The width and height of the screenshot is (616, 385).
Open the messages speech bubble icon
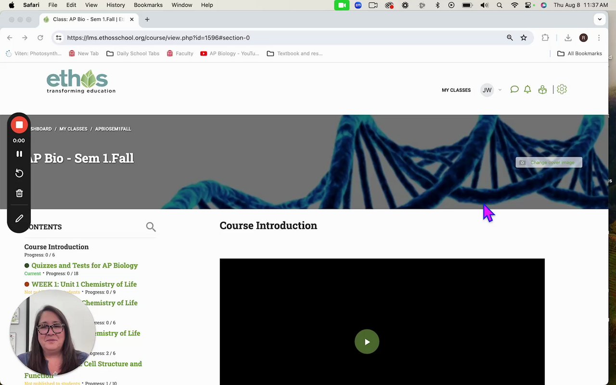point(514,90)
